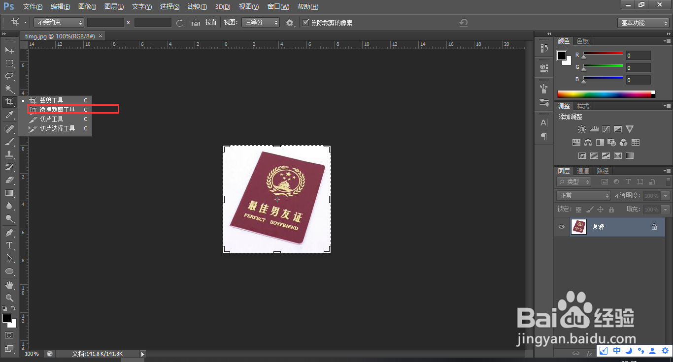Select the Hand tool
Image resolution: width=673 pixels, height=362 pixels.
[9, 285]
